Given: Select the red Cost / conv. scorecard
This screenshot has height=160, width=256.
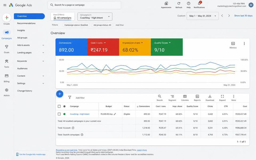Looking at the screenshot, I should pyautogui.click(x=103, y=47).
